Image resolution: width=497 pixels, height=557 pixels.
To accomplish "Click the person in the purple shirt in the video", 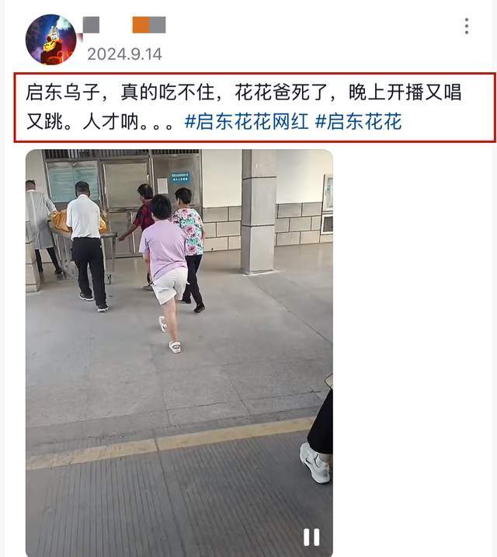I will click(x=165, y=270).
